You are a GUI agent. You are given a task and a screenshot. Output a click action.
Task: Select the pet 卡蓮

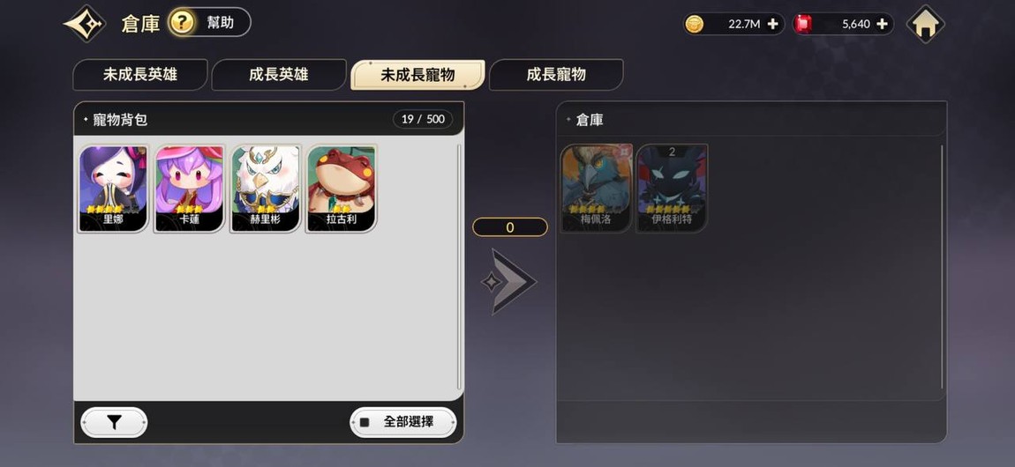click(189, 189)
